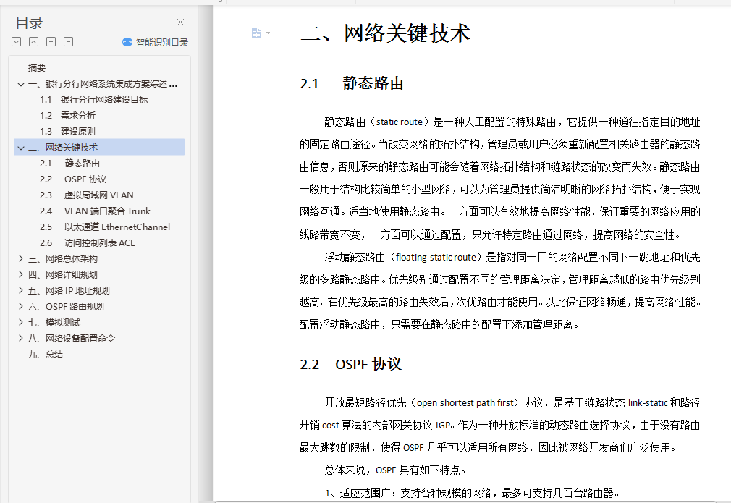
Task: Open the dropdown arrow next to document icon
Action: pos(268,33)
